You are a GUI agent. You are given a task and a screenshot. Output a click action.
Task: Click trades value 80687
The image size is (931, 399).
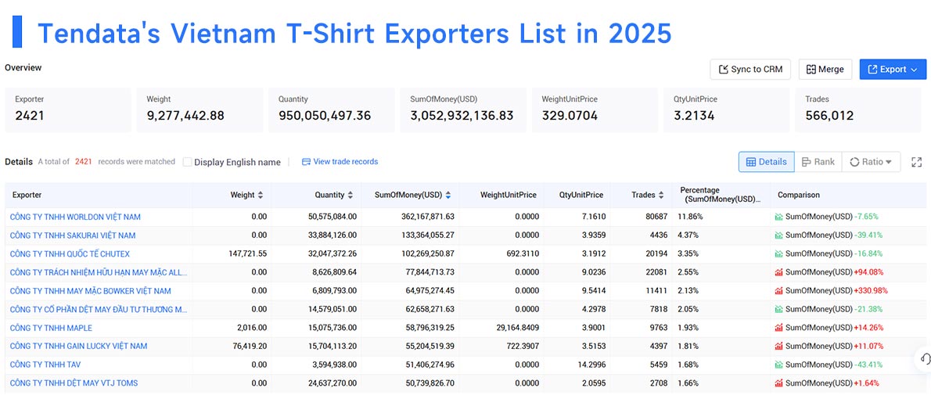coord(656,217)
